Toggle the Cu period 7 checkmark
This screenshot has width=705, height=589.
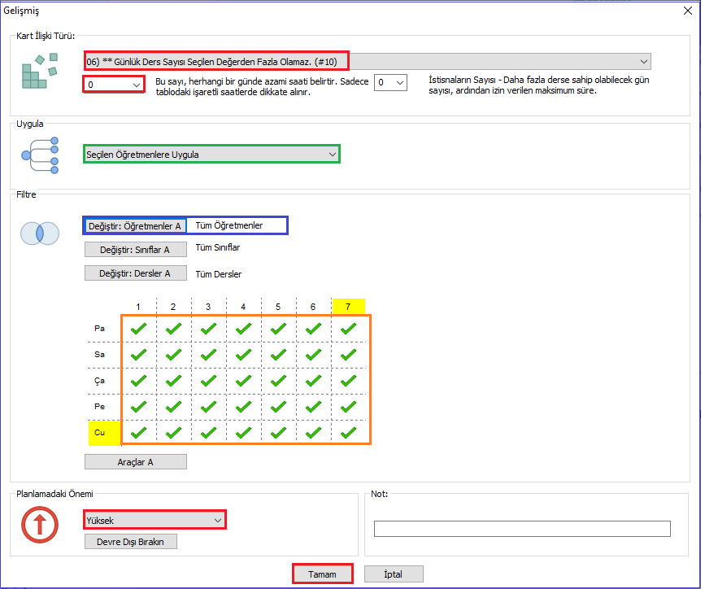[x=349, y=433]
